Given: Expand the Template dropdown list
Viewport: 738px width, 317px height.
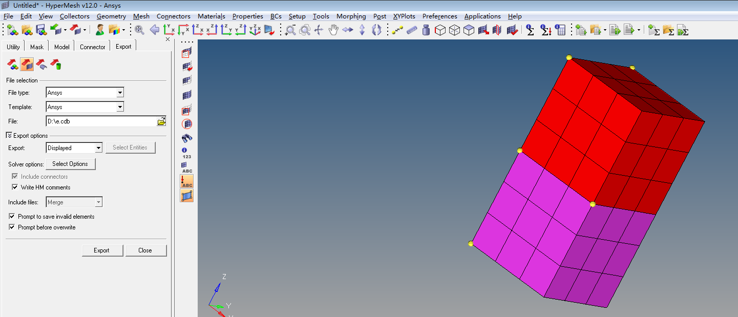Looking at the screenshot, I should (x=120, y=107).
